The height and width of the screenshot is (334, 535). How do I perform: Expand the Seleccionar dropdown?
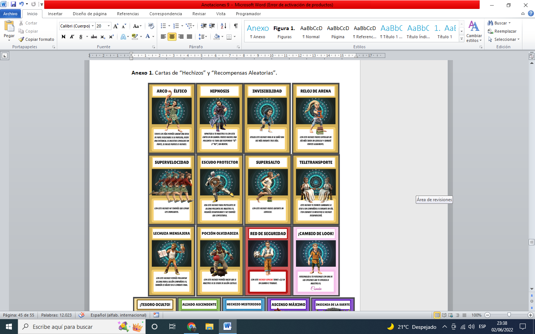click(518, 39)
